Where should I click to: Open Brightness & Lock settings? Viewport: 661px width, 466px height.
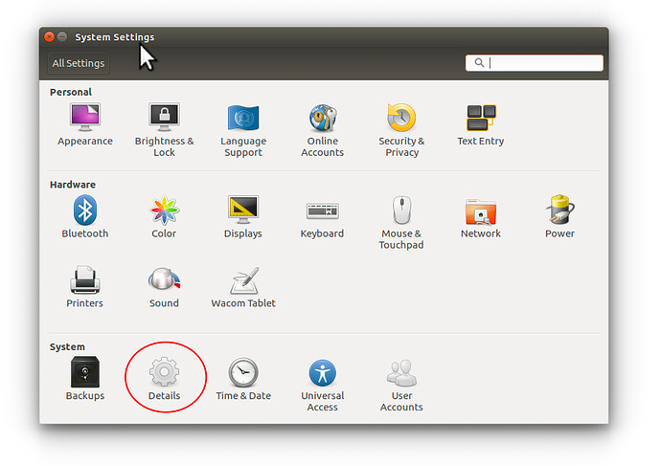164,129
